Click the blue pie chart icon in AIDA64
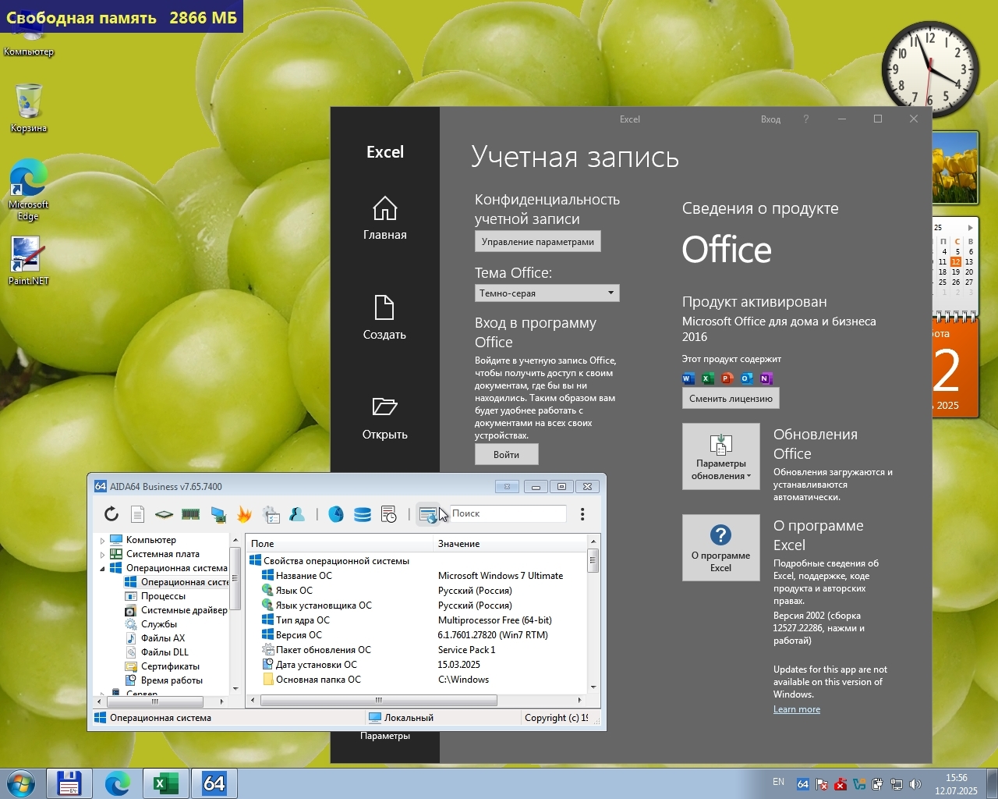998x799 pixels. [x=336, y=513]
